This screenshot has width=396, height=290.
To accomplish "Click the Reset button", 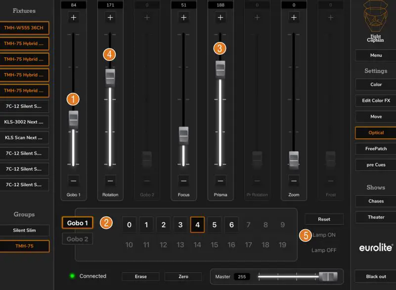I will click(324, 219).
